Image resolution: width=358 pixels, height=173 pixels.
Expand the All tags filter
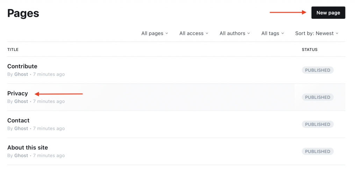point(272,33)
